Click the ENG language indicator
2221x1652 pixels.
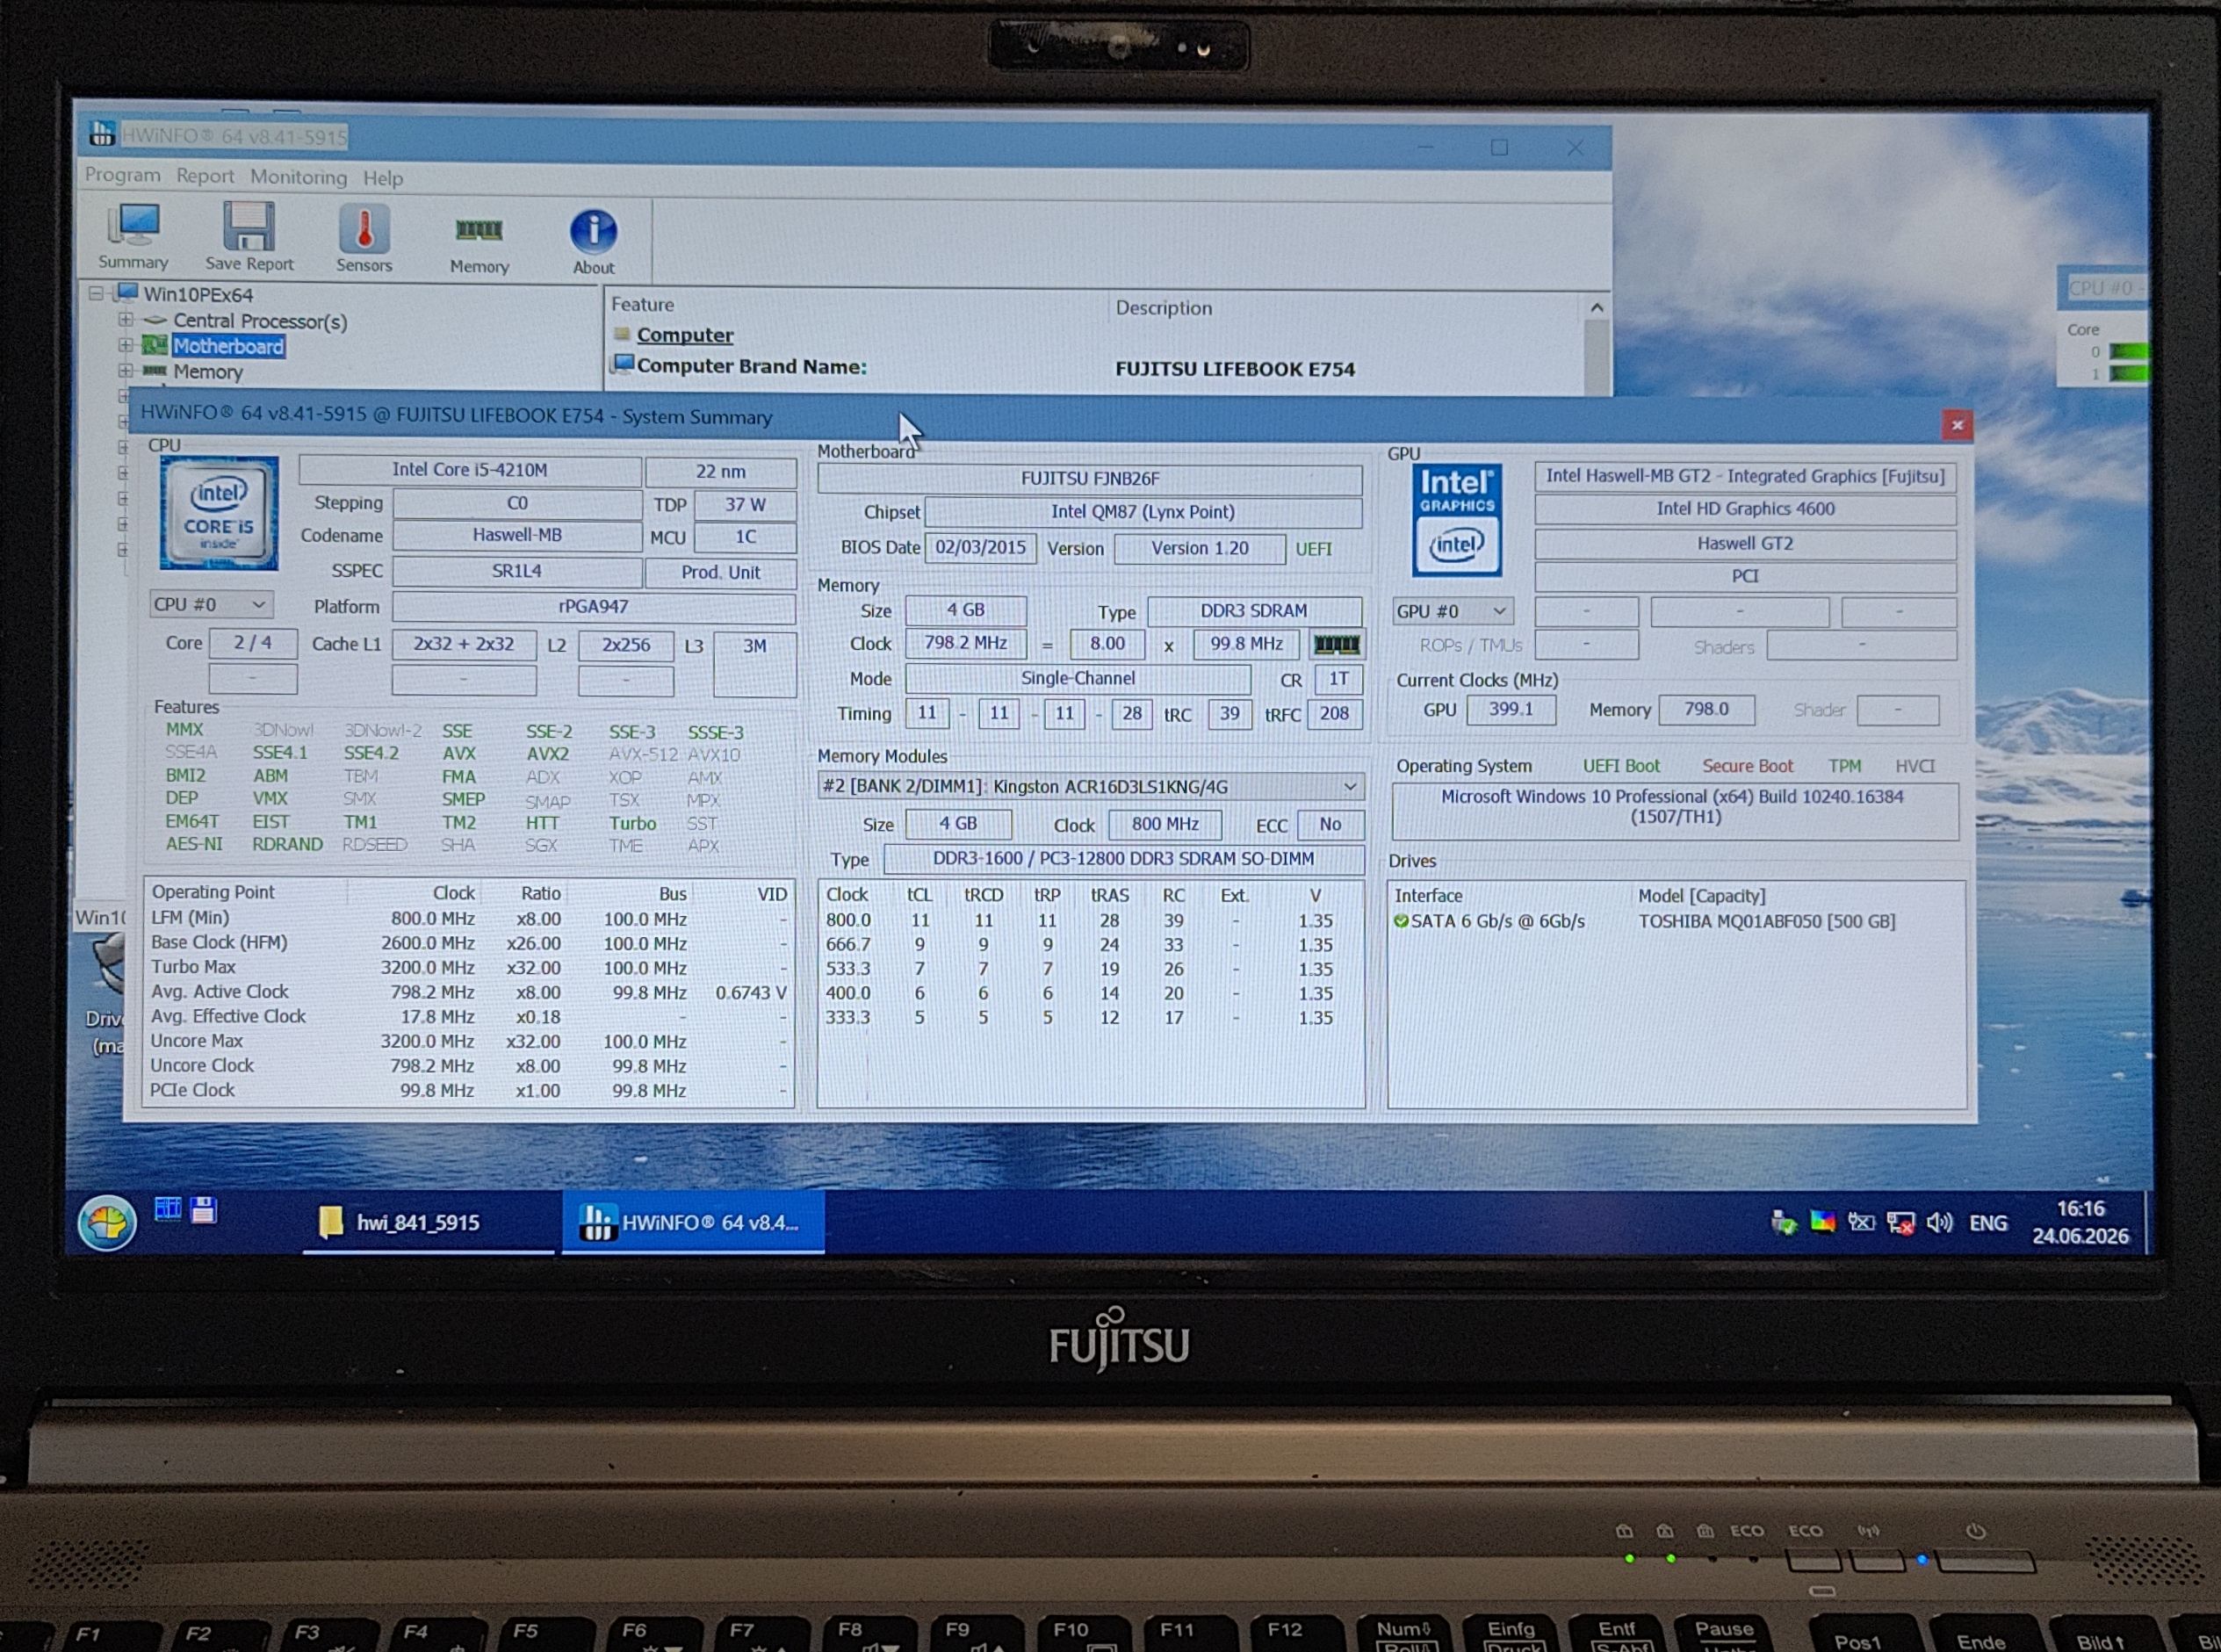[1988, 1223]
